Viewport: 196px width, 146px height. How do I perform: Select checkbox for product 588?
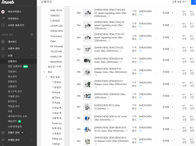75,96
